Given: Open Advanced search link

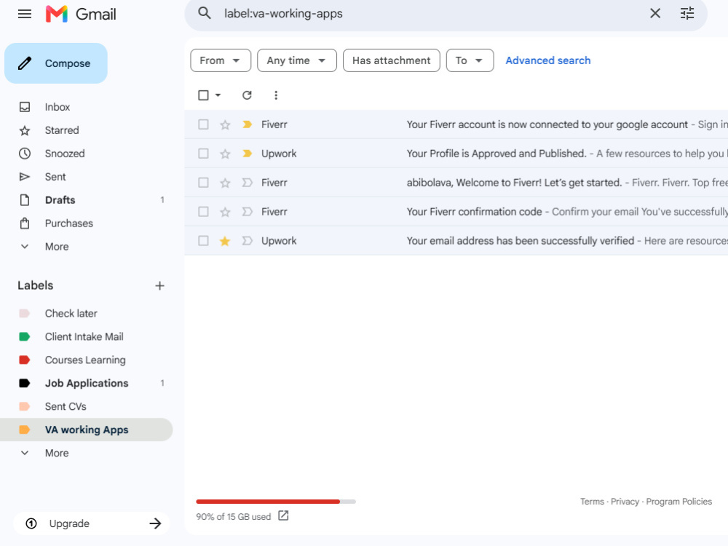Looking at the screenshot, I should click(x=548, y=60).
